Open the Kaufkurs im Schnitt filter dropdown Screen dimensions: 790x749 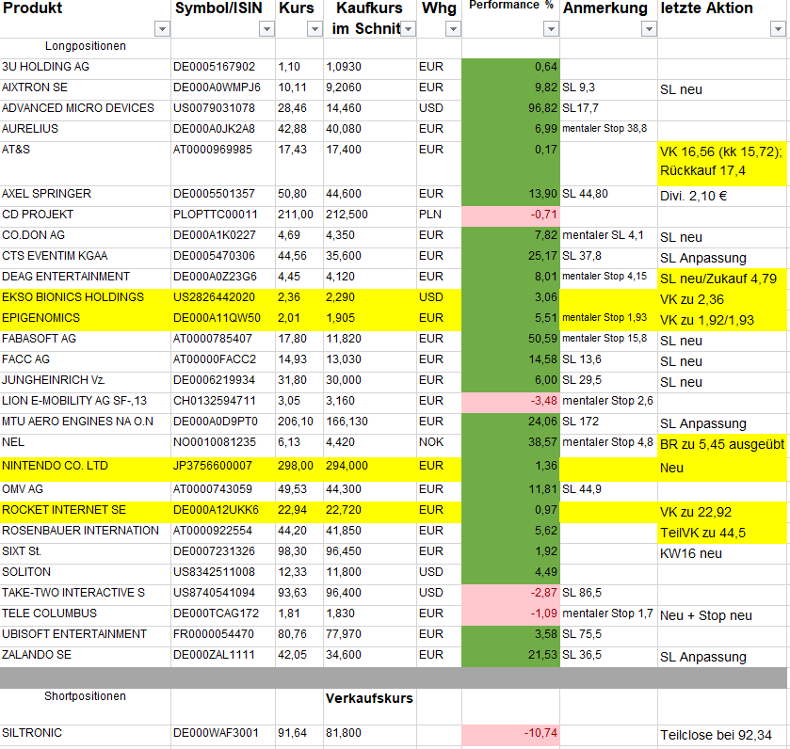coord(409,29)
